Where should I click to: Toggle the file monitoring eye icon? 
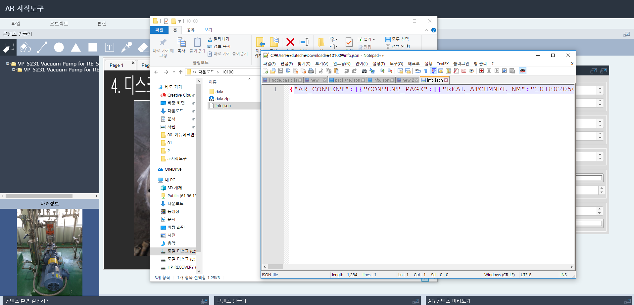(471, 71)
